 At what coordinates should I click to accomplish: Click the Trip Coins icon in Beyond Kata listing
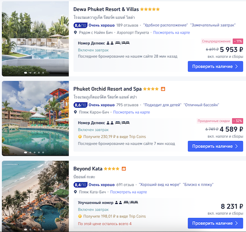(x=80, y=216)
